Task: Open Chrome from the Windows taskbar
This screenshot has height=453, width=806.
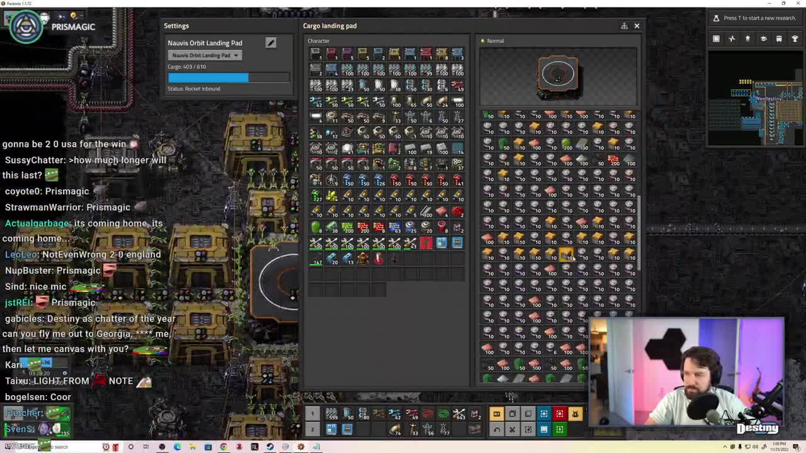Action: pyautogui.click(x=224, y=447)
